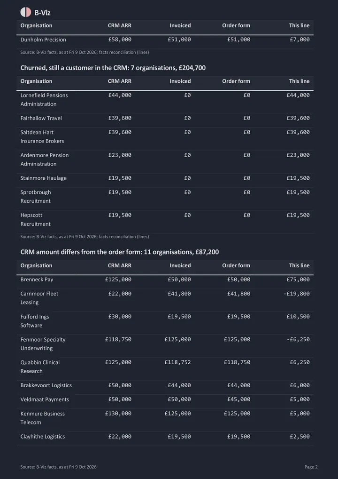Click Hepscott Recruitment's £19,500 This line value

(298, 215)
